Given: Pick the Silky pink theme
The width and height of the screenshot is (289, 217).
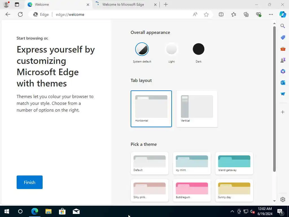Looking at the screenshot, I should tap(150, 190).
